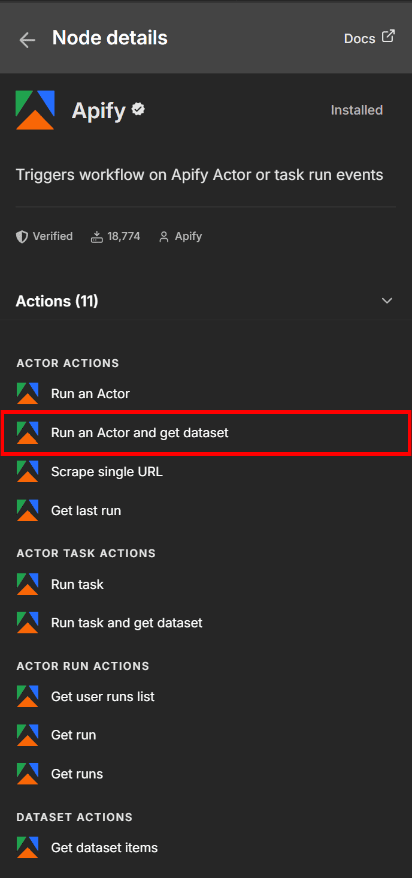Collapse the Actions (11) section chevron
The height and width of the screenshot is (878, 412).
[x=387, y=301]
